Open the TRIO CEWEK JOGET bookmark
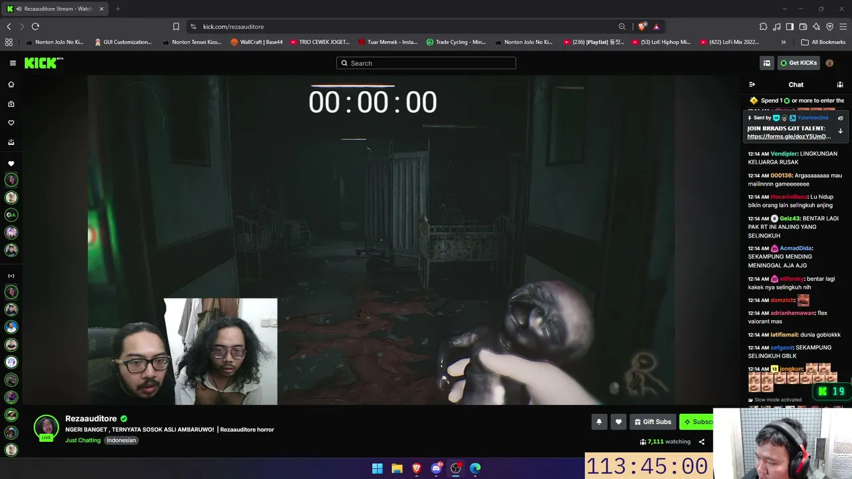Screen dimensions: 852x479 (320, 42)
